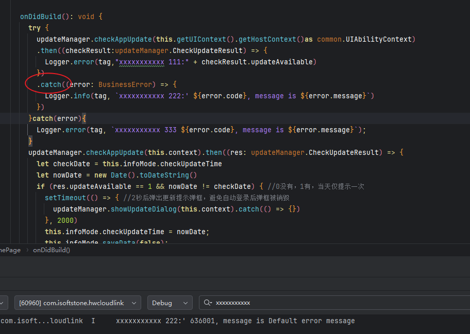This screenshot has width=470, height=334.
Task: Open the com.isoftstone.hwcloudlink process dropdown
Action: click(x=77, y=303)
